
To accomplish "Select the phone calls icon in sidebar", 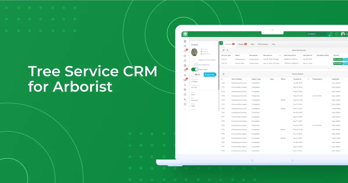I will (185, 99).
